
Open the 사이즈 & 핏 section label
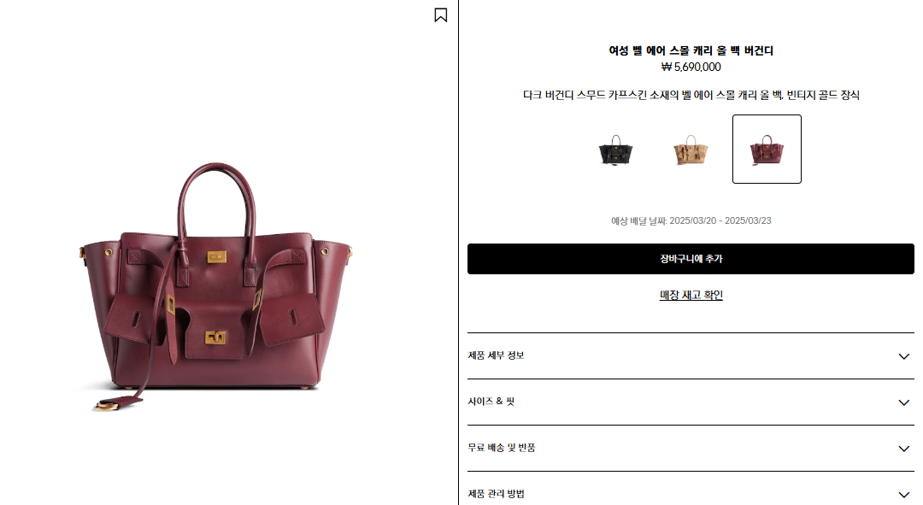coord(491,402)
